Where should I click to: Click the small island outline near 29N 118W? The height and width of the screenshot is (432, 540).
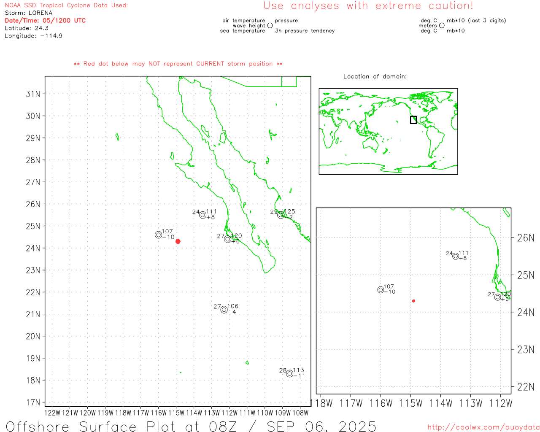(x=117, y=137)
